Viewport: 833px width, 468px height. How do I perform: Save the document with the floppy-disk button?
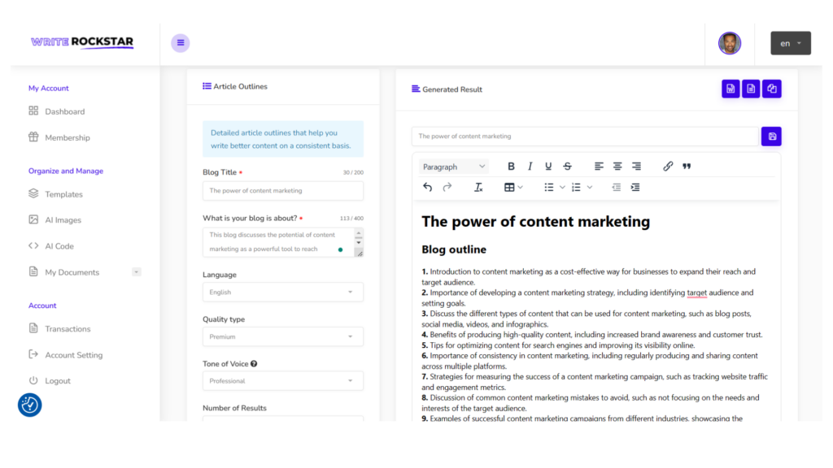[x=771, y=136]
